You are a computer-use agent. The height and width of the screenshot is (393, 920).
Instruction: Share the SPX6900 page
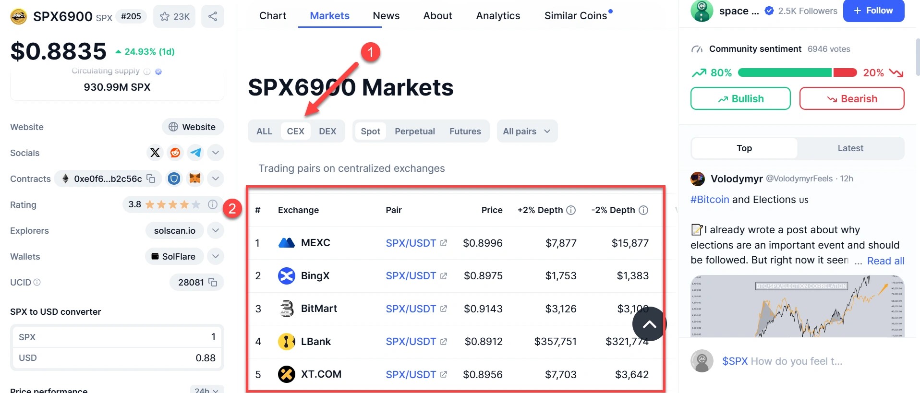(x=213, y=16)
